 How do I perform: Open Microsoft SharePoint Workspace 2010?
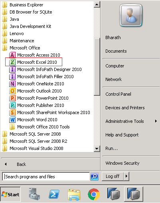(x=49, y=112)
